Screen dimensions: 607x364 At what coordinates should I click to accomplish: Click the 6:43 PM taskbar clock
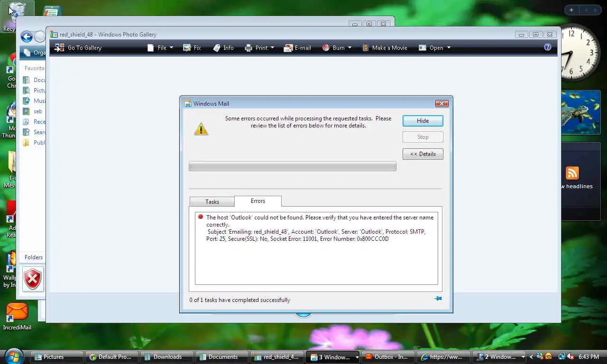[589, 357]
